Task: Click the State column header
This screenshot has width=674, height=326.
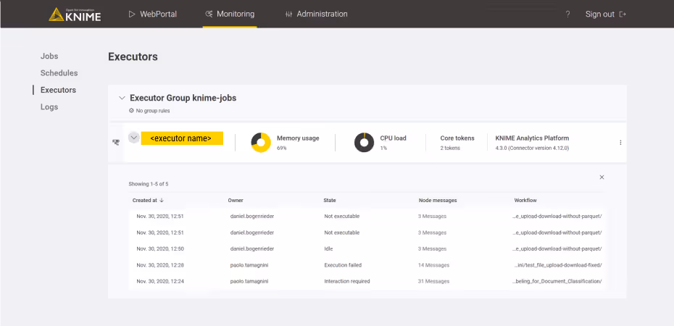Action: pos(330,200)
